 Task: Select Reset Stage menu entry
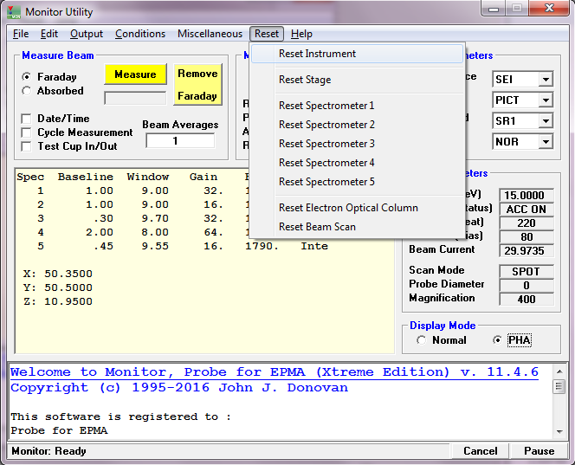(305, 80)
